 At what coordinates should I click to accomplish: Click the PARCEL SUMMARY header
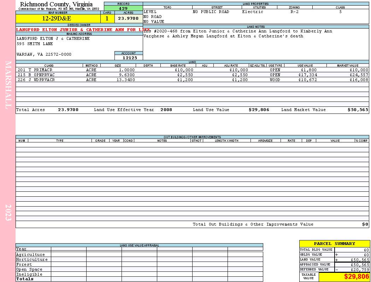tap(334, 244)
